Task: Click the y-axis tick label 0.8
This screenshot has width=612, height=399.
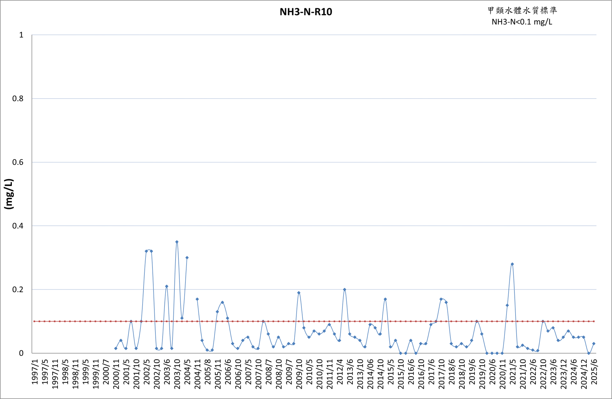Action: (18, 99)
